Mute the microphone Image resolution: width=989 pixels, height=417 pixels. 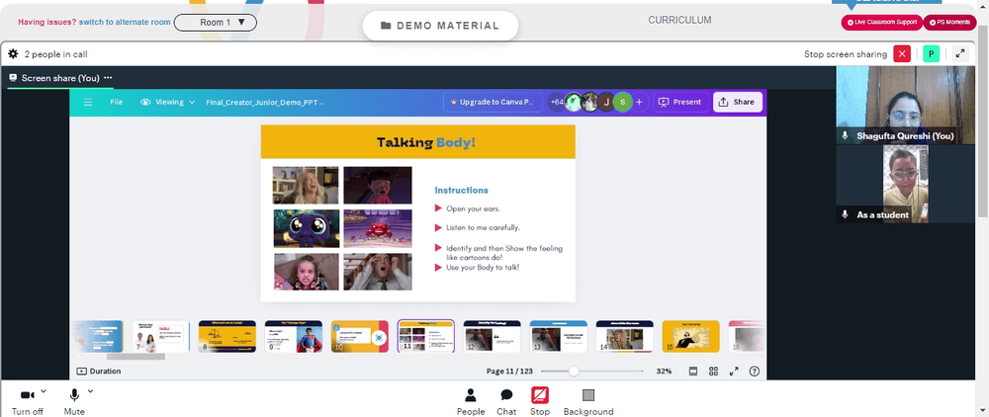74,402
